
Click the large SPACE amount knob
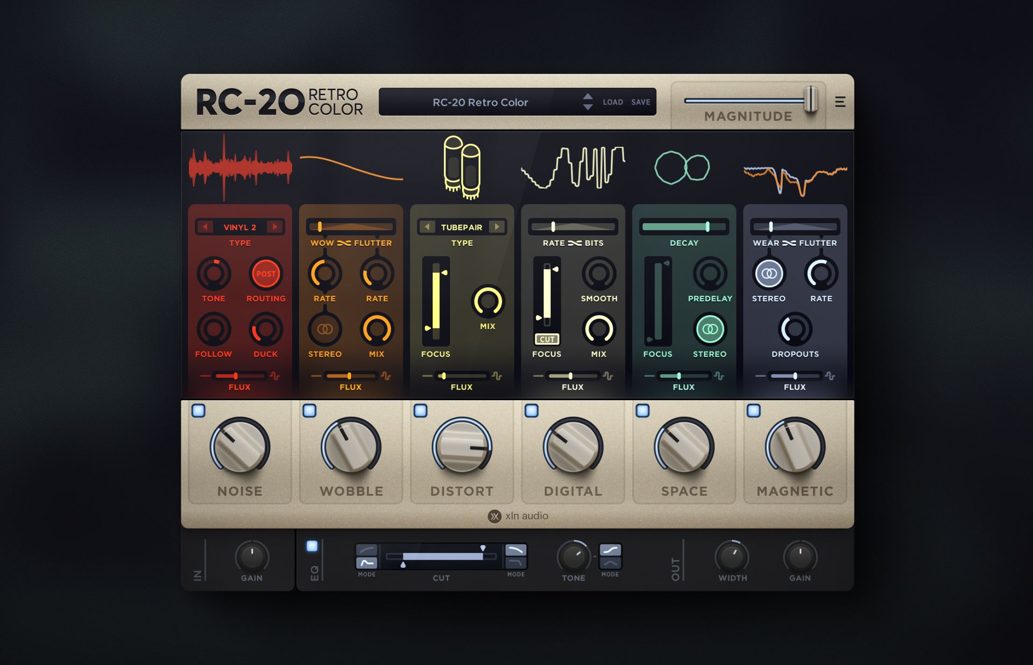(684, 447)
